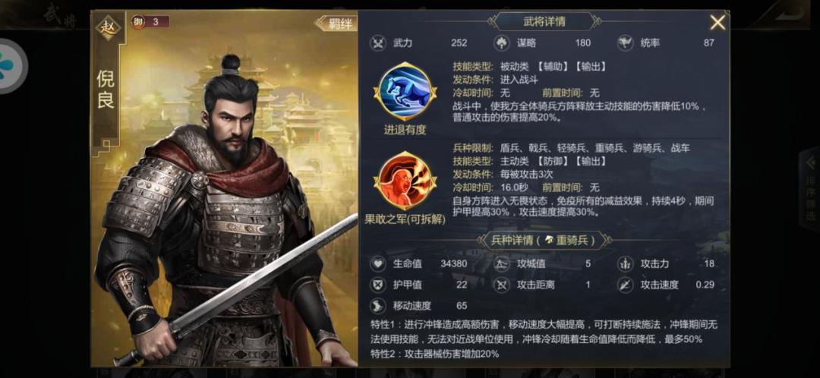This screenshot has width=820, height=378.
Task: Click the 赵 faction badge
Action: 109,27
